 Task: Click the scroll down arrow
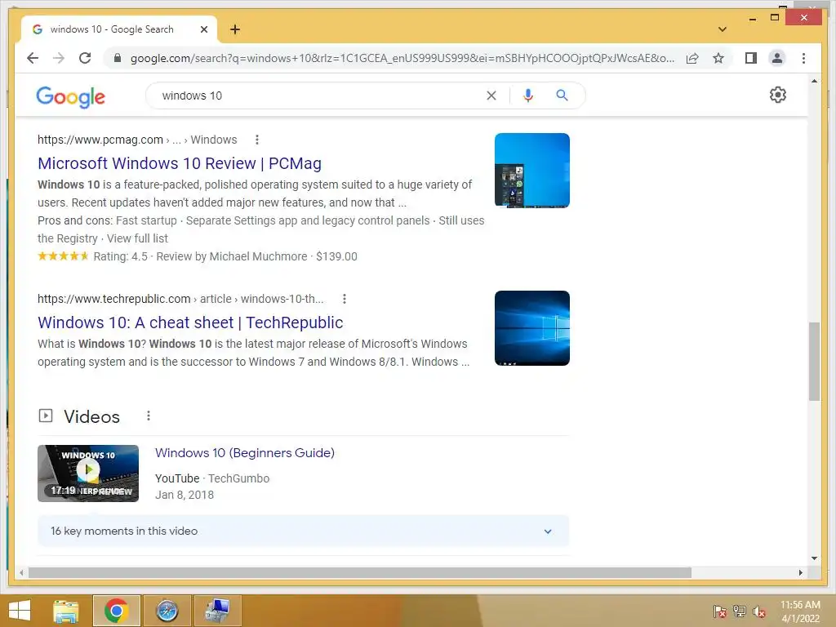tap(814, 558)
